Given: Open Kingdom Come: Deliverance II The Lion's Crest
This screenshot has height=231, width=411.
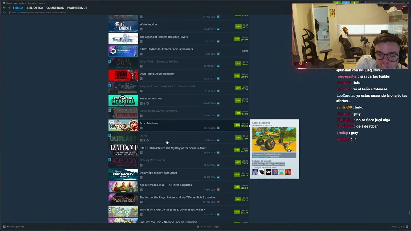Looking at the screenshot, I should point(179,88).
